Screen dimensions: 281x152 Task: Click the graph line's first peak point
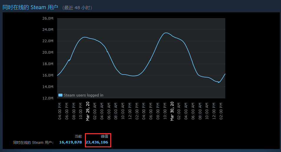[x=84, y=37]
